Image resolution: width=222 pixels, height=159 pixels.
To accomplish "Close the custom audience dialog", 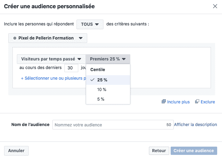I will pos(215,6).
